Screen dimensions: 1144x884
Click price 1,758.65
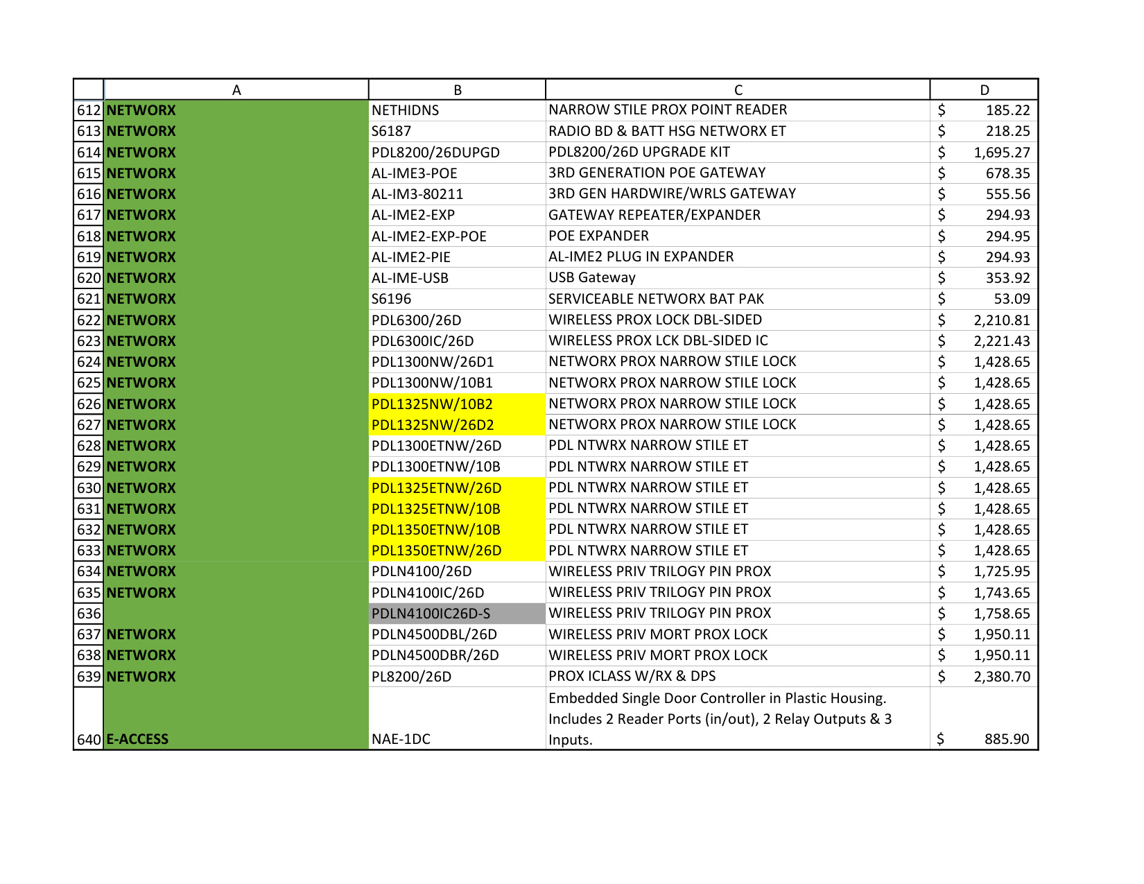coord(984,614)
